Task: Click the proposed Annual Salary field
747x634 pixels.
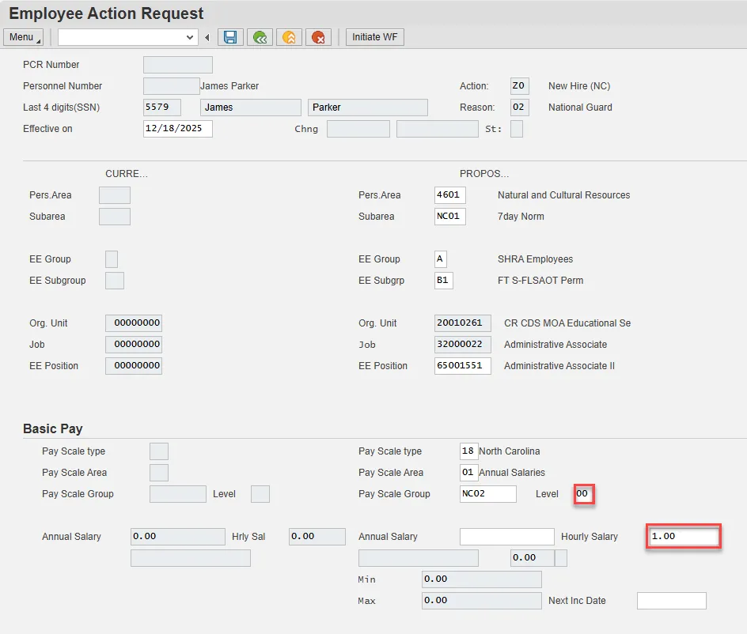Action: coord(506,537)
